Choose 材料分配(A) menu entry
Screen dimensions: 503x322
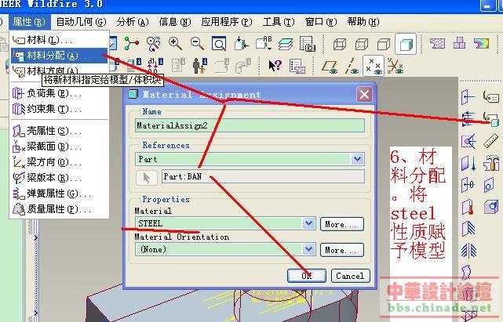[x=60, y=56]
